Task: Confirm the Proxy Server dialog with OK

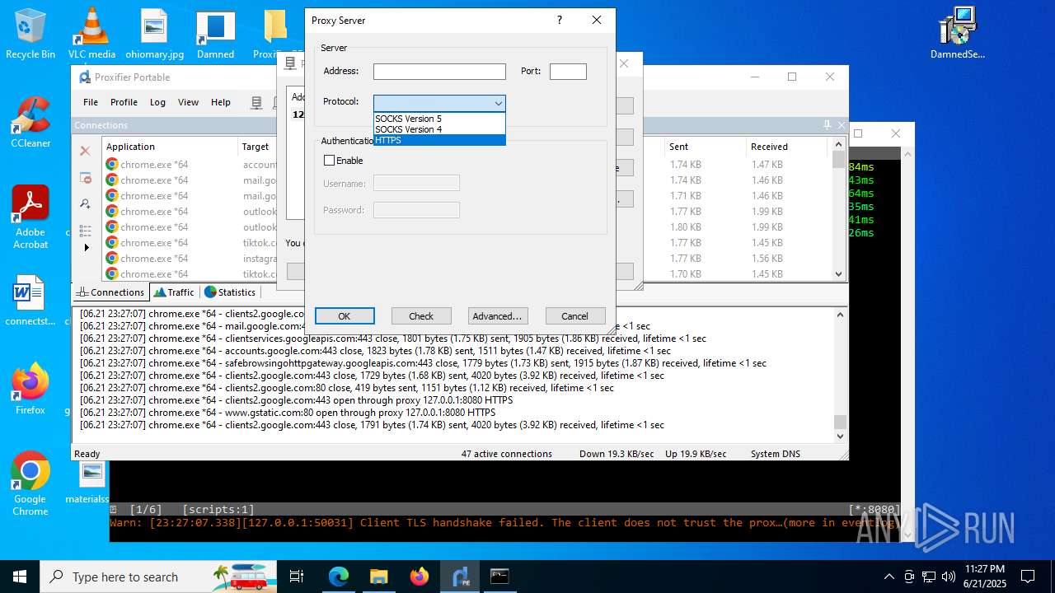Action: [x=345, y=315]
